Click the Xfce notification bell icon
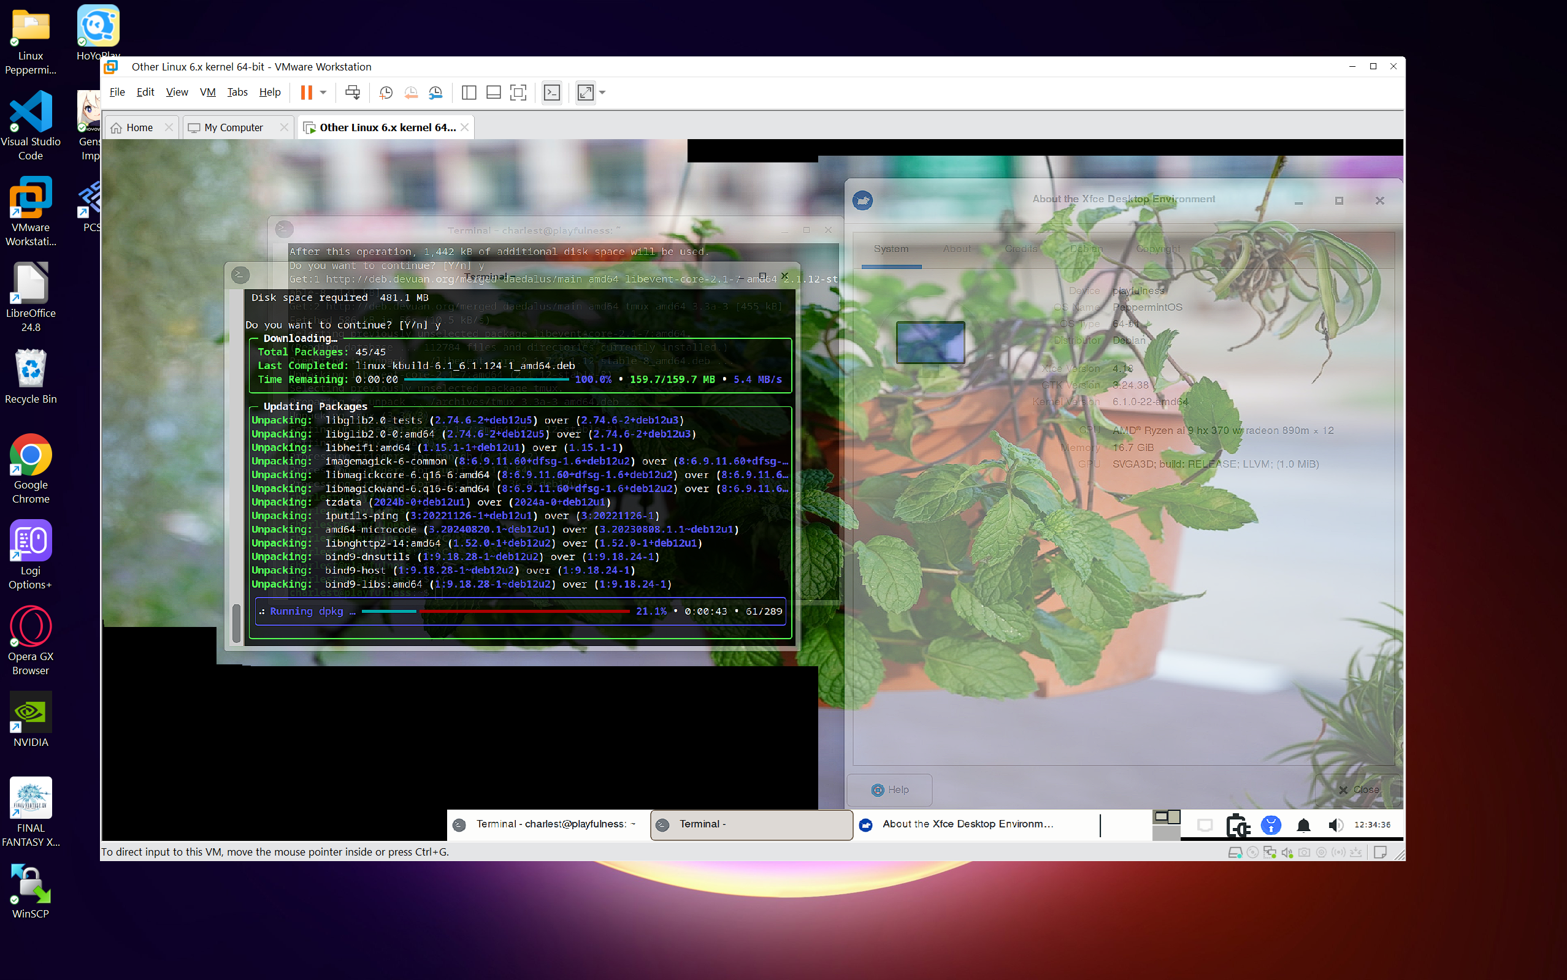Image resolution: width=1567 pixels, height=980 pixels. pyautogui.click(x=1303, y=825)
